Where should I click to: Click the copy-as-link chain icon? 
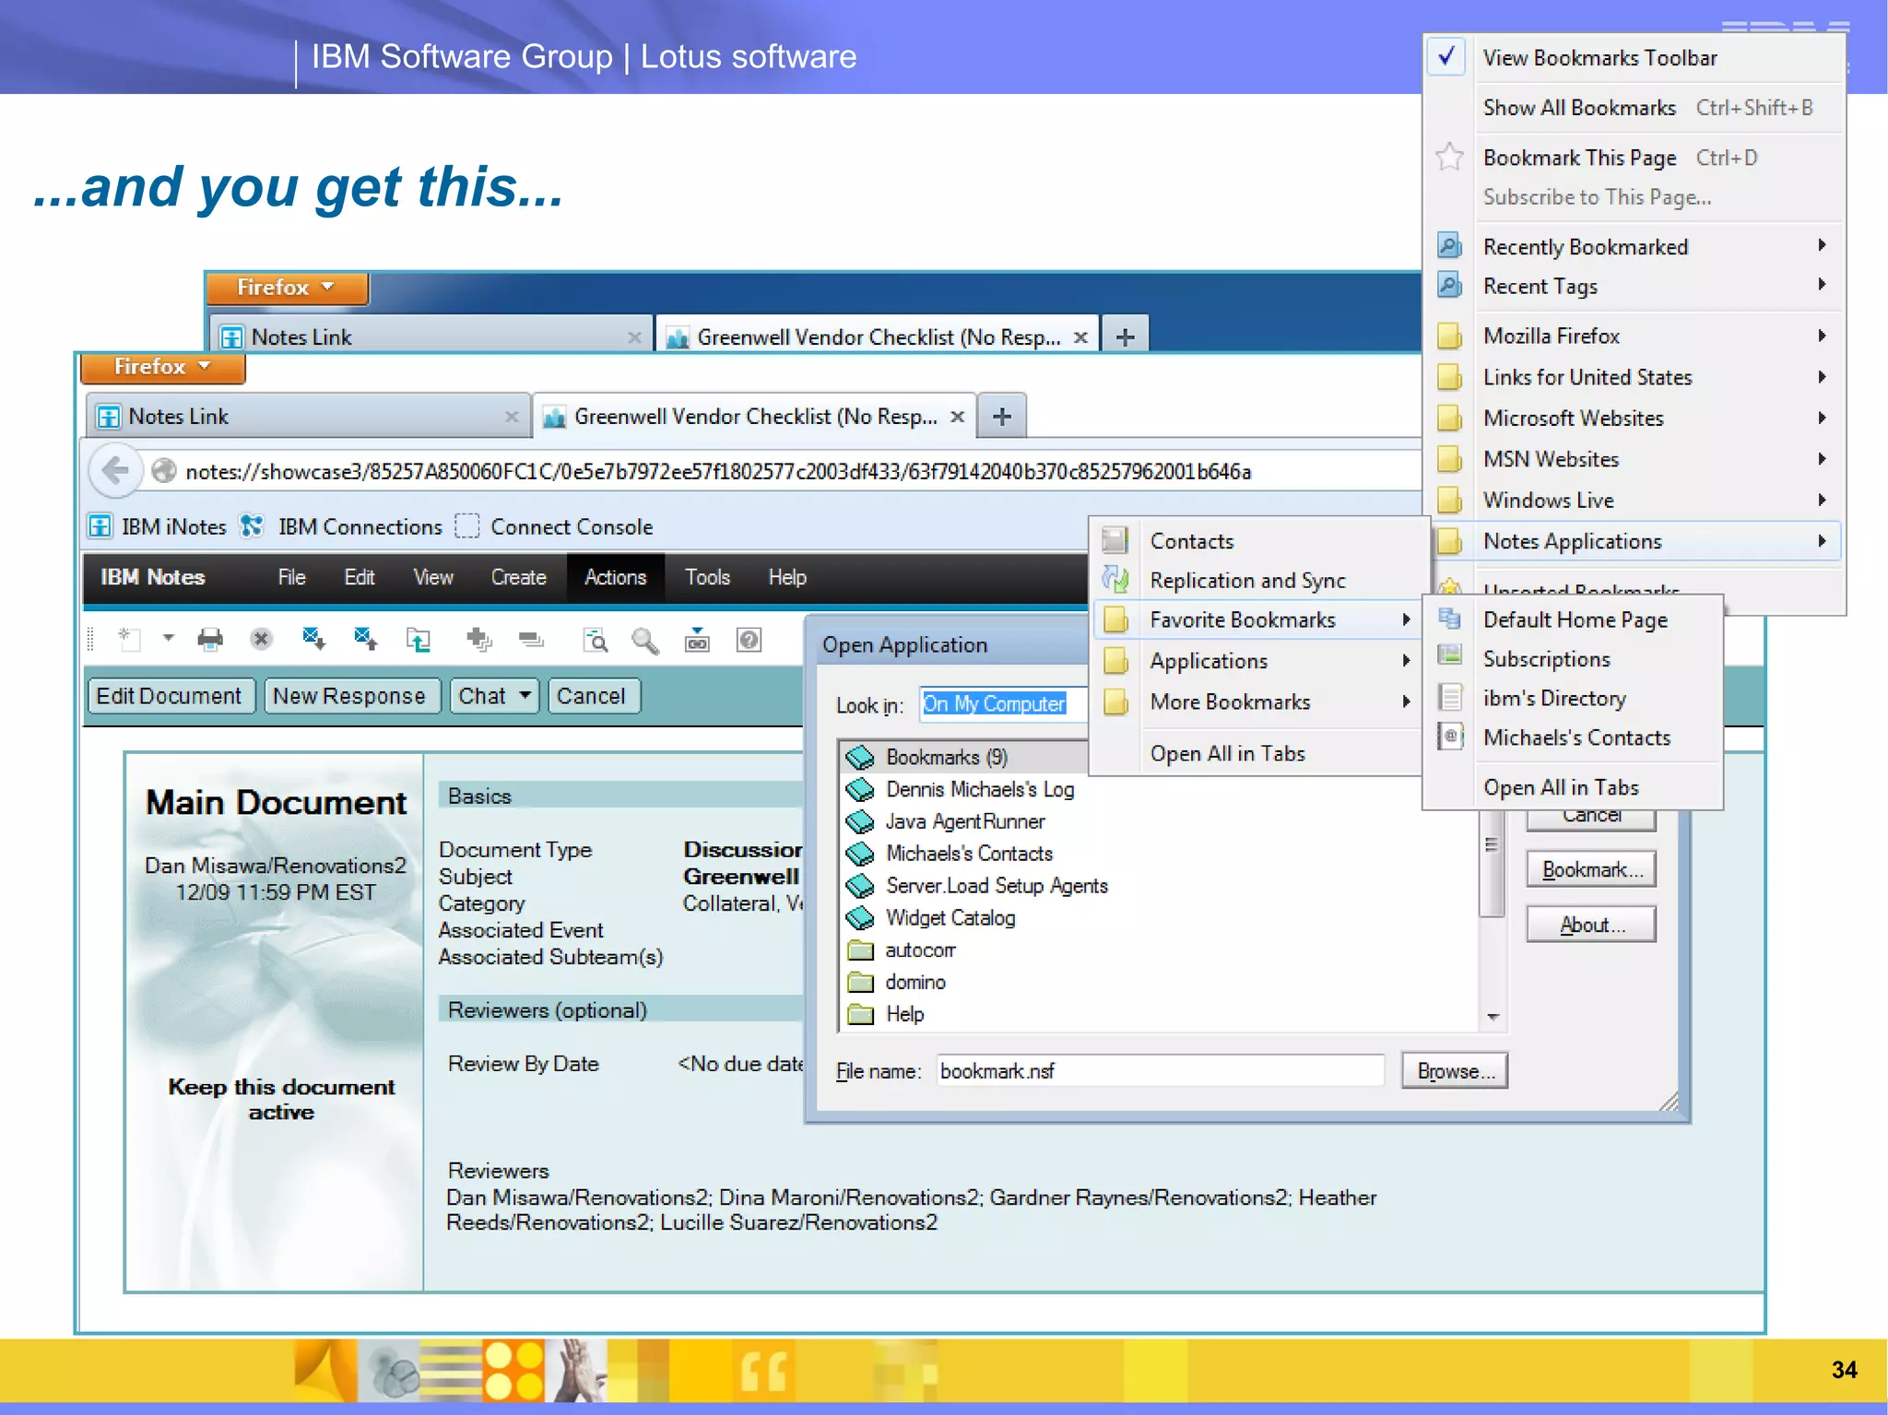(697, 639)
